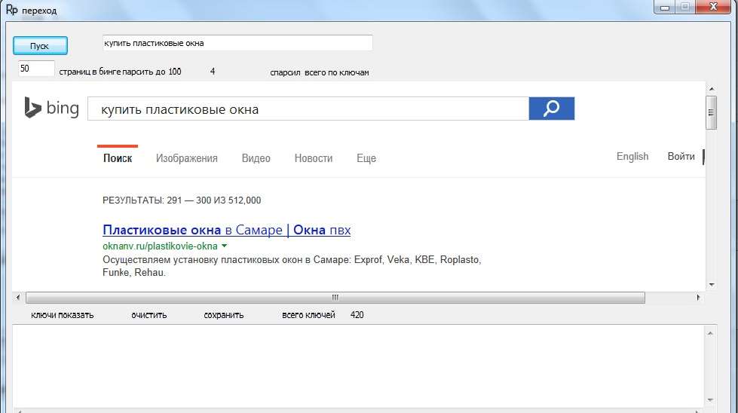This screenshot has width=738, height=413.
Task: Click the blue magnifier search button
Action: click(x=552, y=109)
